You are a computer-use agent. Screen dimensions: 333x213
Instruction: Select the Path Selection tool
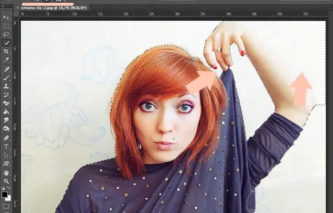(x=6, y=155)
